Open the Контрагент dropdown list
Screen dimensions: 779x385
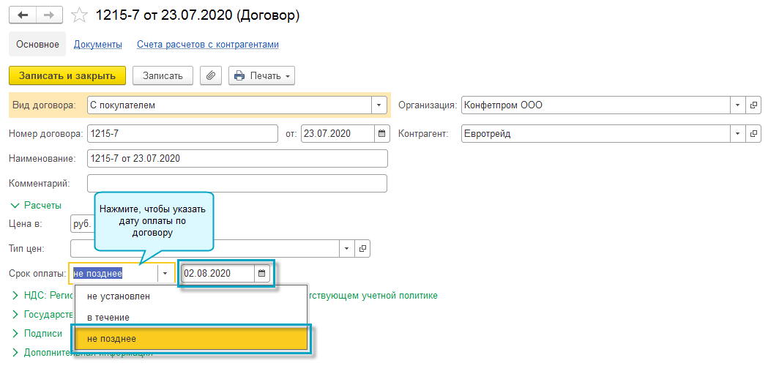pyautogui.click(x=737, y=134)
